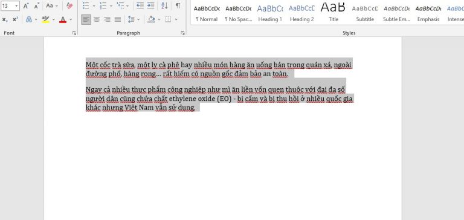
Task: Click the Sort icon in Paragraph group
Action: click(x=164, y=5)
